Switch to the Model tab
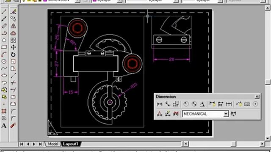This screenshot has height=152, width=271. pyautogui.click(x=53, y=144)
